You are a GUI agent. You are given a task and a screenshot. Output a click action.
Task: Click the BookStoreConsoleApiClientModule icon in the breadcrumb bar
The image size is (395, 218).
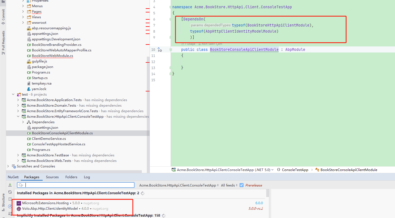[x=317, y=170]
